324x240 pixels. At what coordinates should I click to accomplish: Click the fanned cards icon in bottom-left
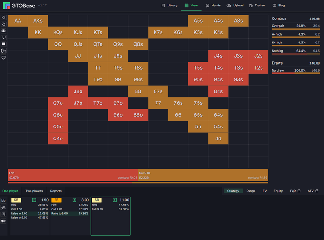pyautogui.click(x=4, y=221)
